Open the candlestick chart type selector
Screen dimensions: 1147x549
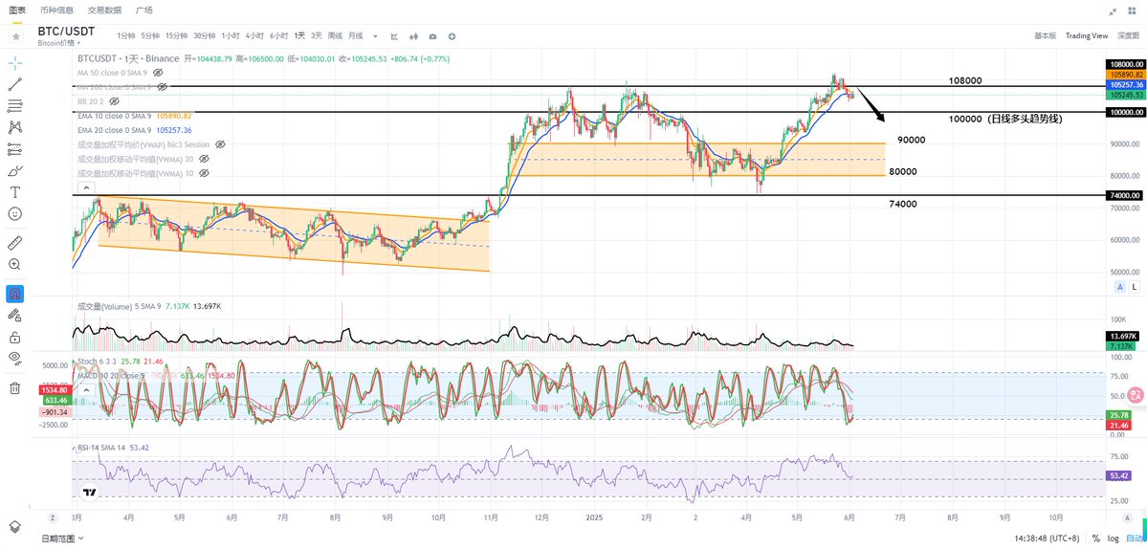click(x=414, y=35)
